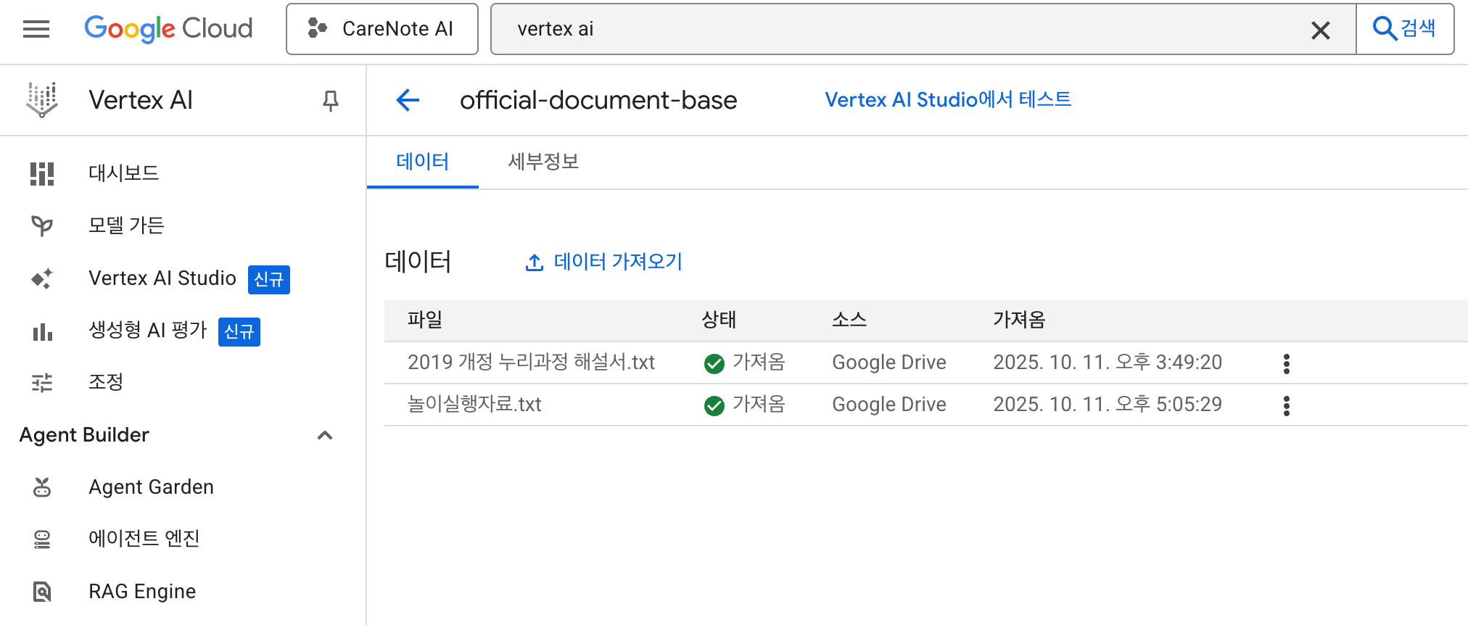Viewport: 1468px width, 625px height.
Task: Click the Agent Builder section heading
Action: (x=84, y=435)
